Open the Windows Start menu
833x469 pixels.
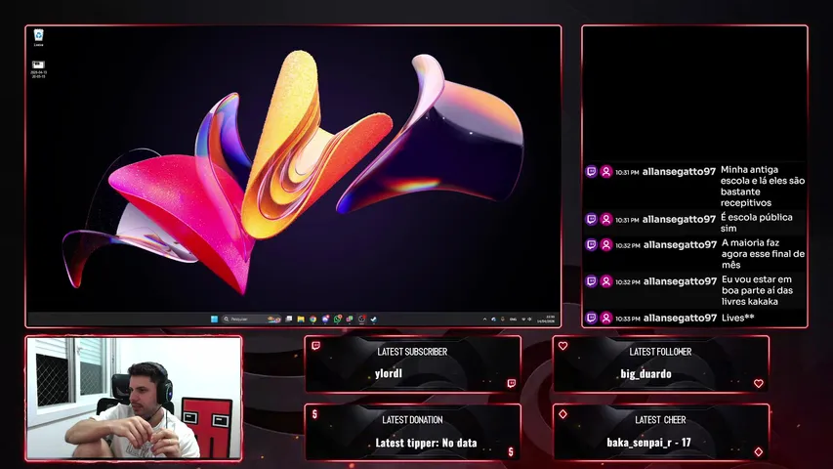coord(214,320)
